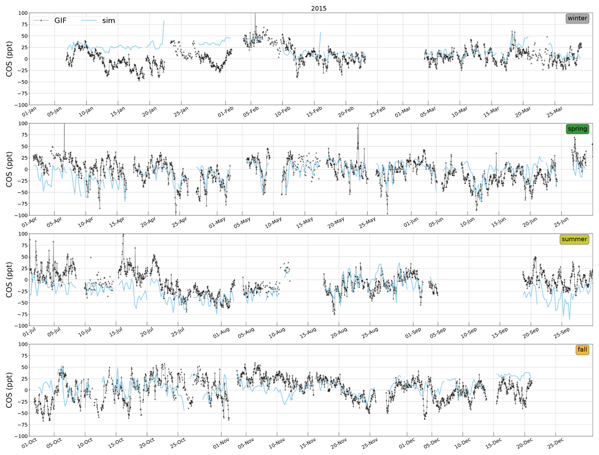Click the yellow summer season badge
This screenshot has width=599, height=455.
pyautogui.click(x=574, y=239)
